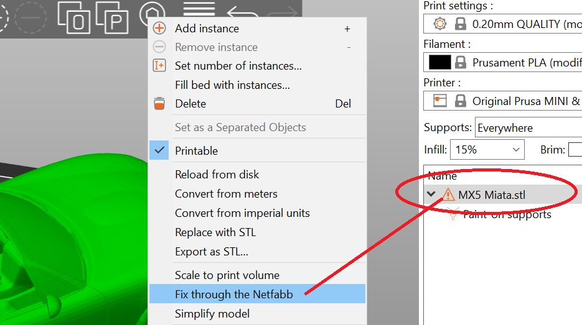
Task: Open the Supports Everywhere dropdown
Action: pos(528,127)
